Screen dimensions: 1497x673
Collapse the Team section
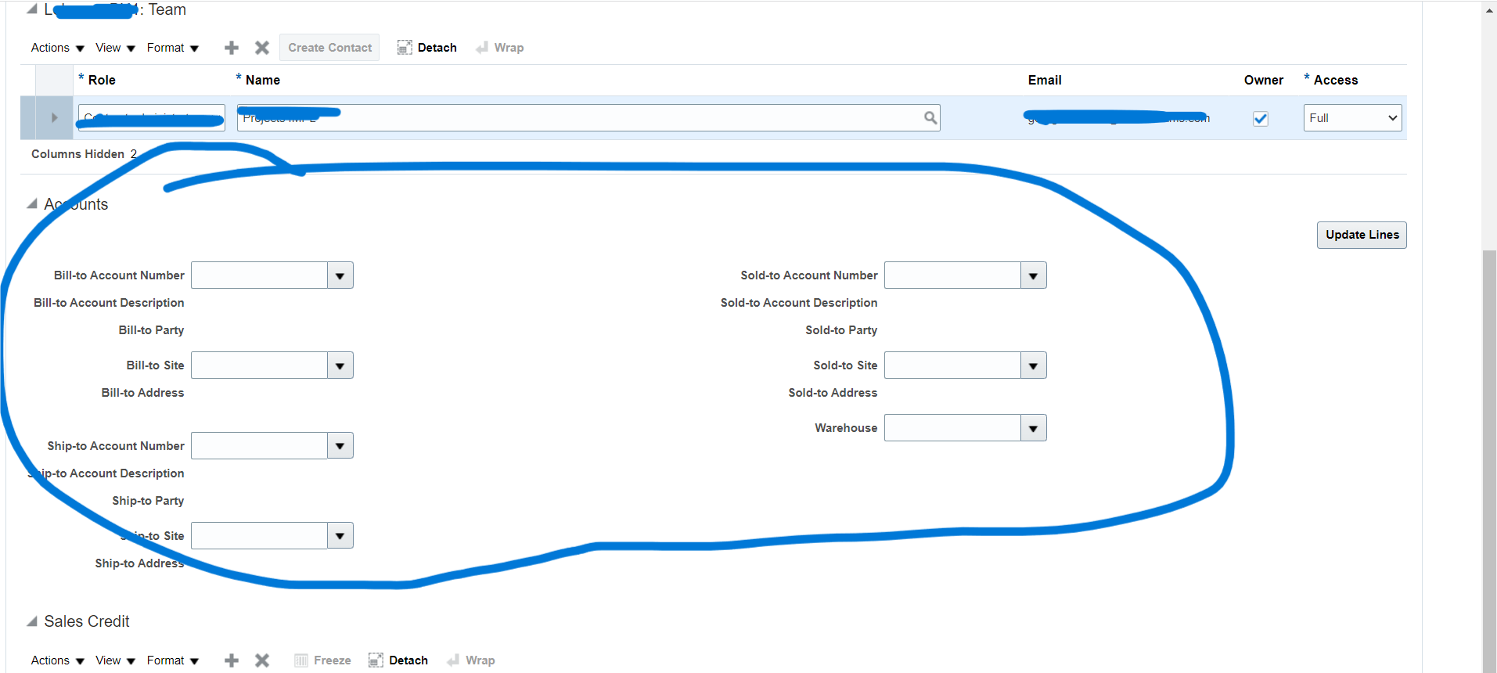(32, 9)
